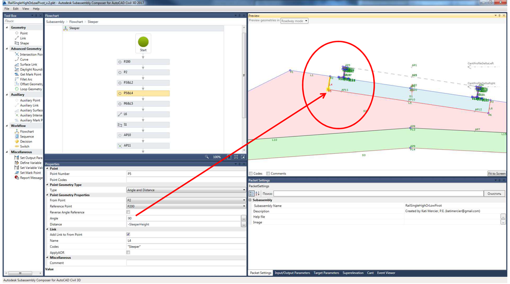
Task: Collapse the Subassembly settings category
Action: coord(250,201)
